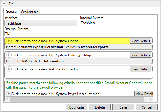Click the plus icon for Web API Connector

(9, 69)
